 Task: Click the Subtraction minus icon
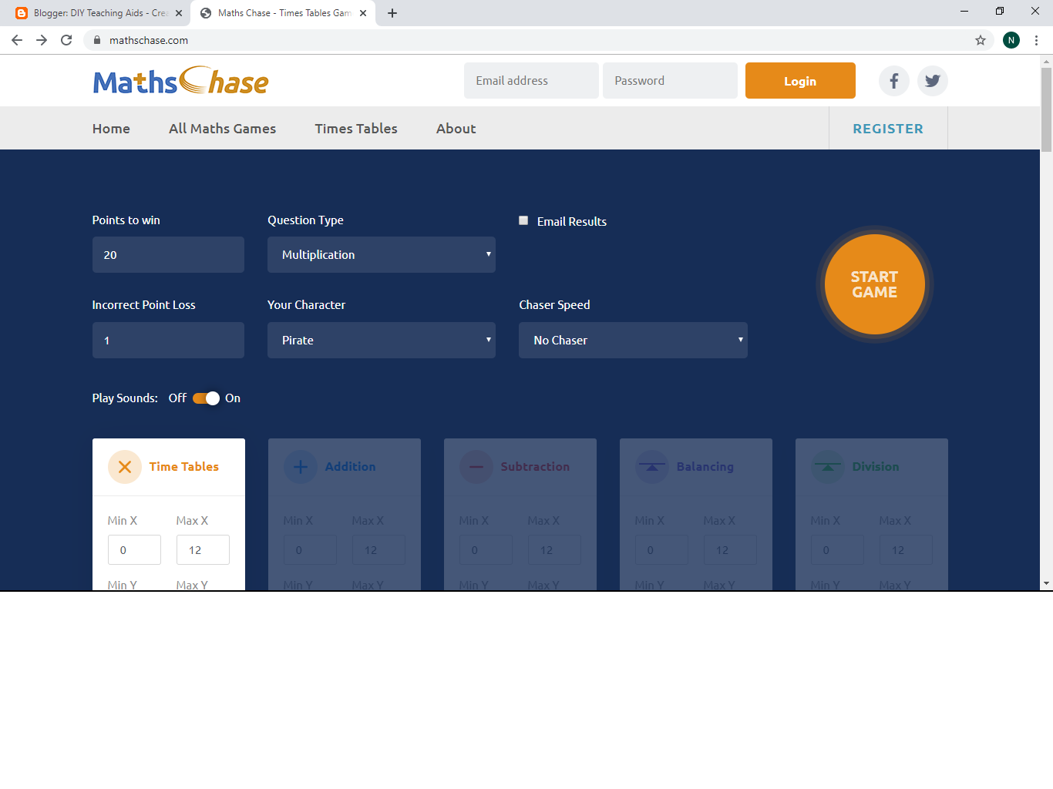[476, 467]
